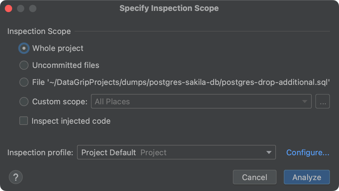Enable "Inspect injected code"
Screen dimensions: 339x191
pos(23,121)
